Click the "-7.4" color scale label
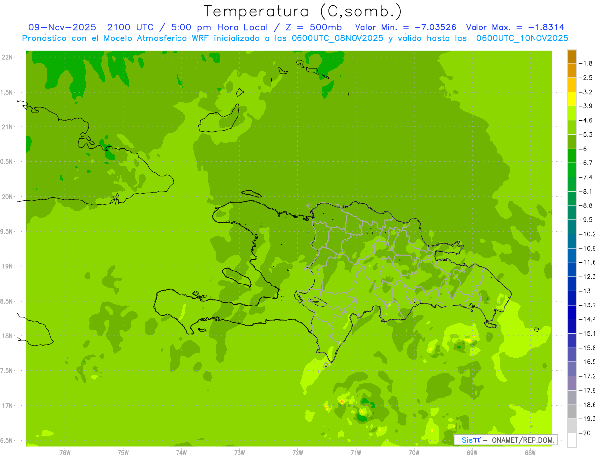The height and width of the screenshot is (459, 595). click(x=586, y=177)
